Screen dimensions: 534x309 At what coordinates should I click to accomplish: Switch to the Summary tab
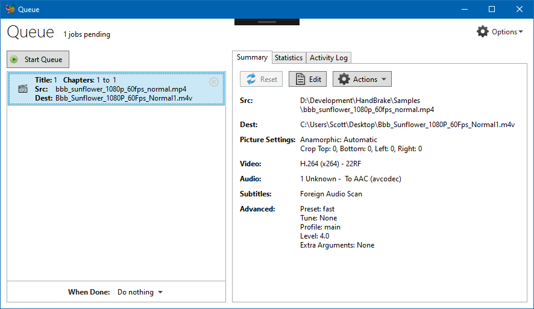(252, 57)
